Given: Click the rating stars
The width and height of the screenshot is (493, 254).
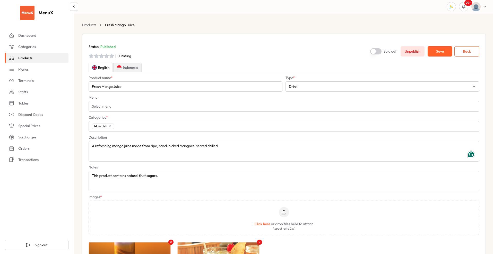Looking at the screenshot, I should 101,56.
